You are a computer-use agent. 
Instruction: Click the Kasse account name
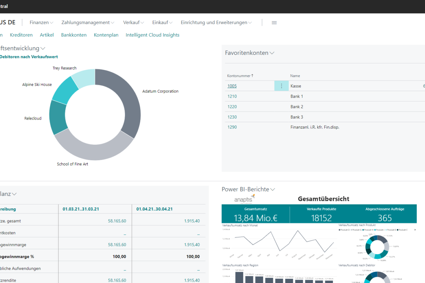[296, 86]
